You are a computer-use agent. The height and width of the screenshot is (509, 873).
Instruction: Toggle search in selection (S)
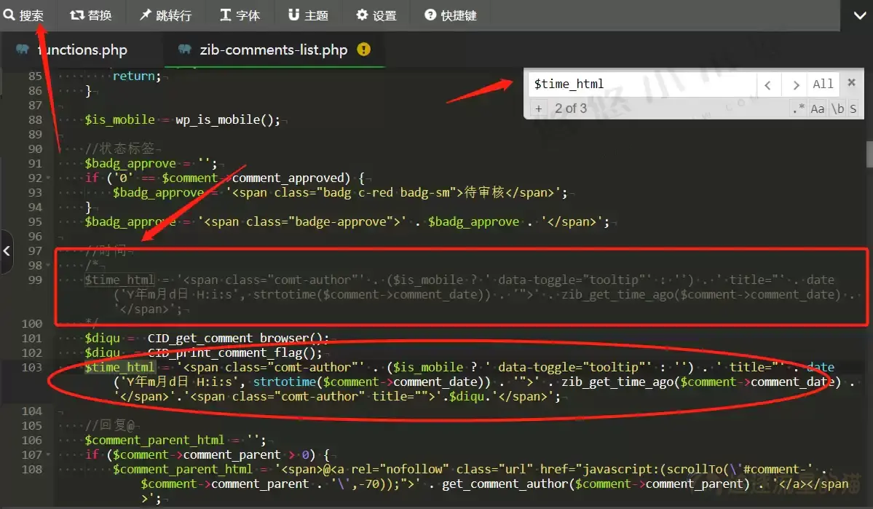point(853,108)
